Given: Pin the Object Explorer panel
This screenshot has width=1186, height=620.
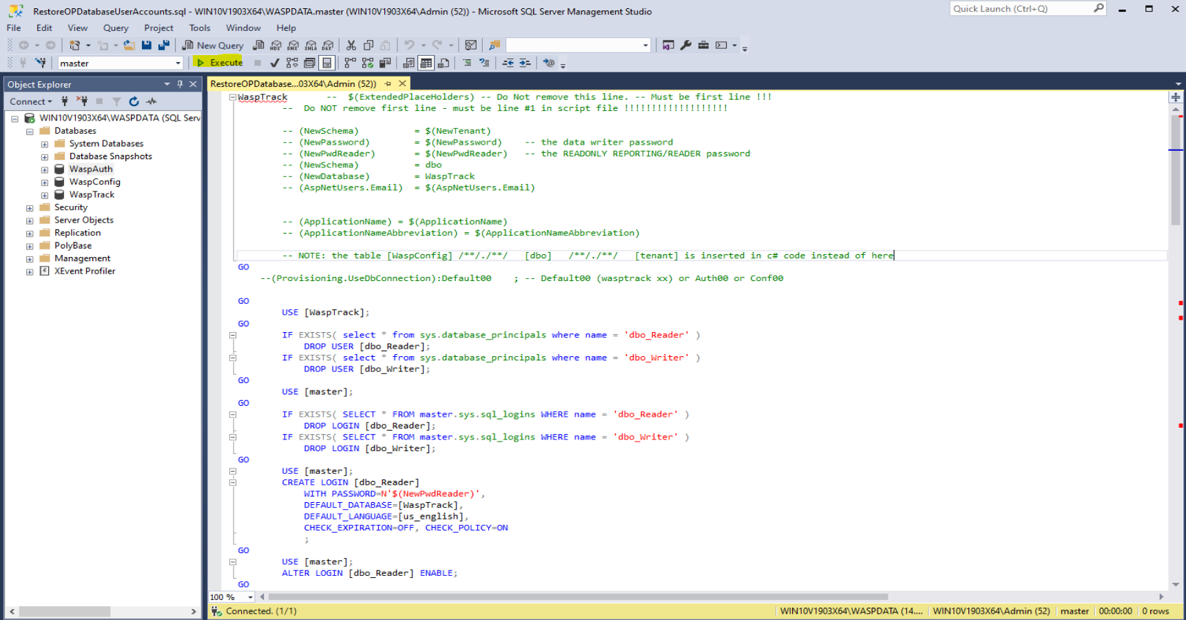Looking at the screenshot, I should pos(180,84).
